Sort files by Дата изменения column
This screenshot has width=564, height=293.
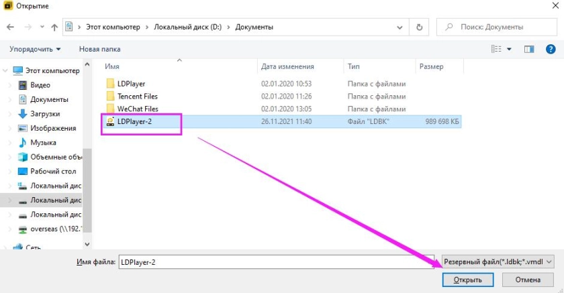pos(287,67)
